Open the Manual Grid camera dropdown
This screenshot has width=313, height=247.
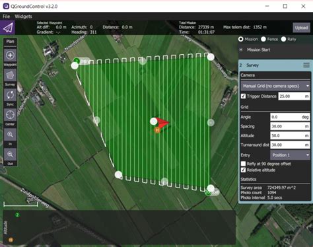click(275, 86)
